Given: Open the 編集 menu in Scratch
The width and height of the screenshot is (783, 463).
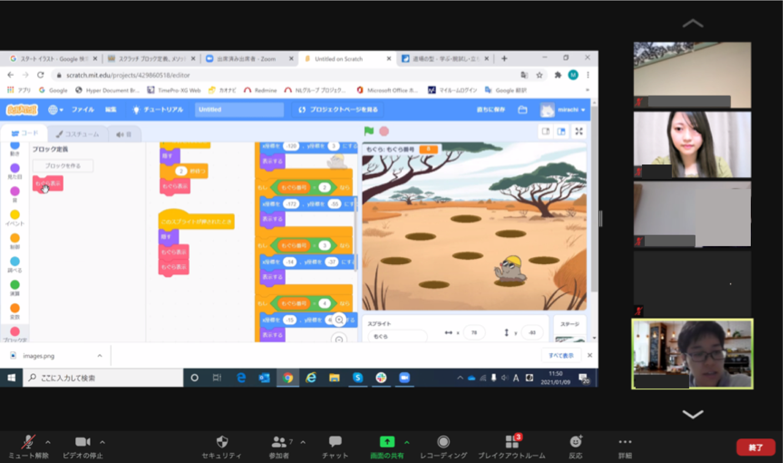Looking at the screenshot, I should 111,110.
